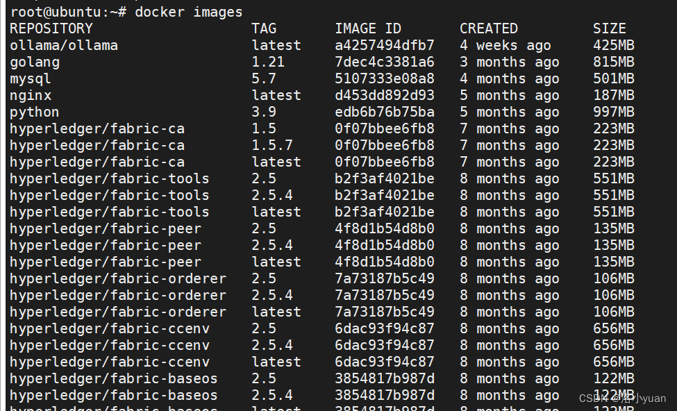The image size is (677, 411).
Task: Select tag 2.5.4 in fabric-tools row
Action: (272, 196)
